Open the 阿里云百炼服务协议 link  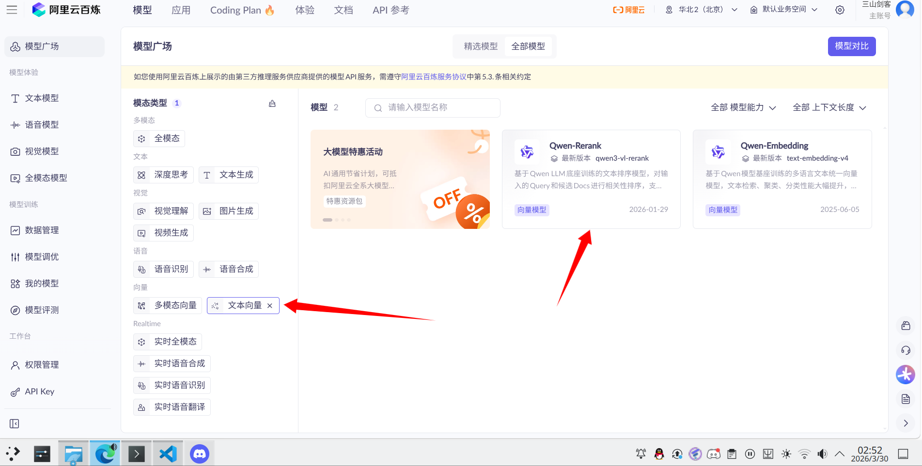tap(434, 77)
